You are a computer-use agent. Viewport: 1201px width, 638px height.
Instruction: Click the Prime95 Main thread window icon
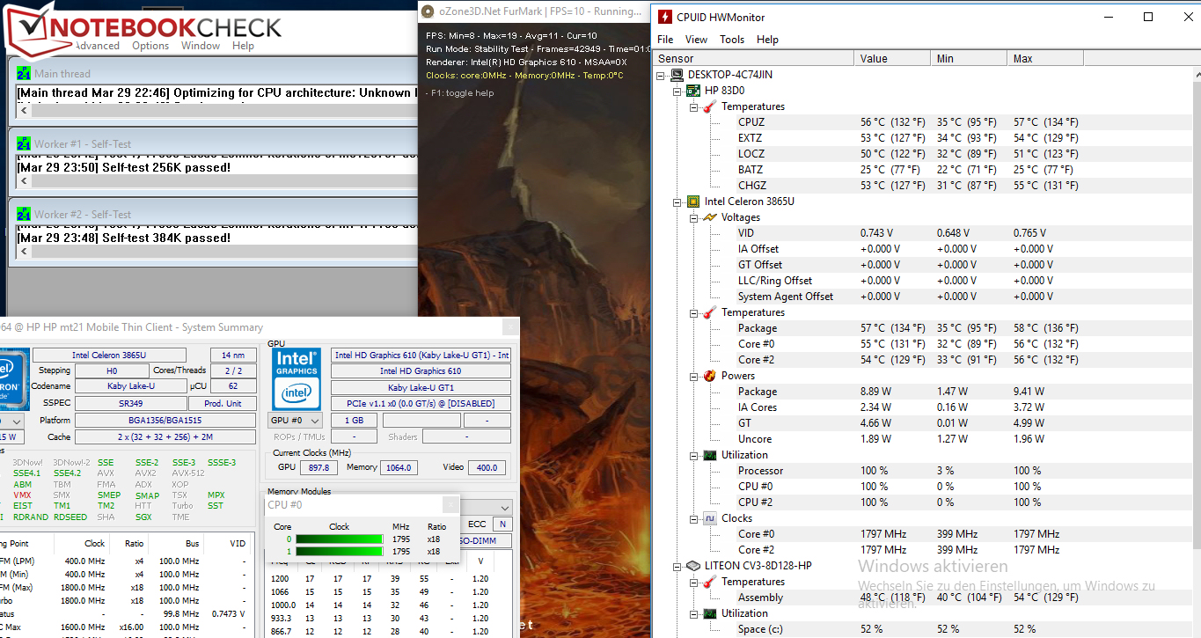point(24,74)
